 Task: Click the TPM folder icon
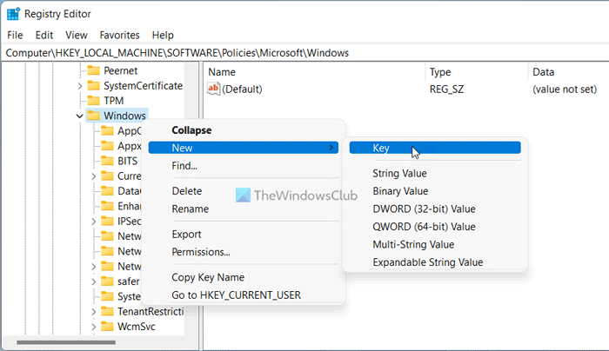94,101
